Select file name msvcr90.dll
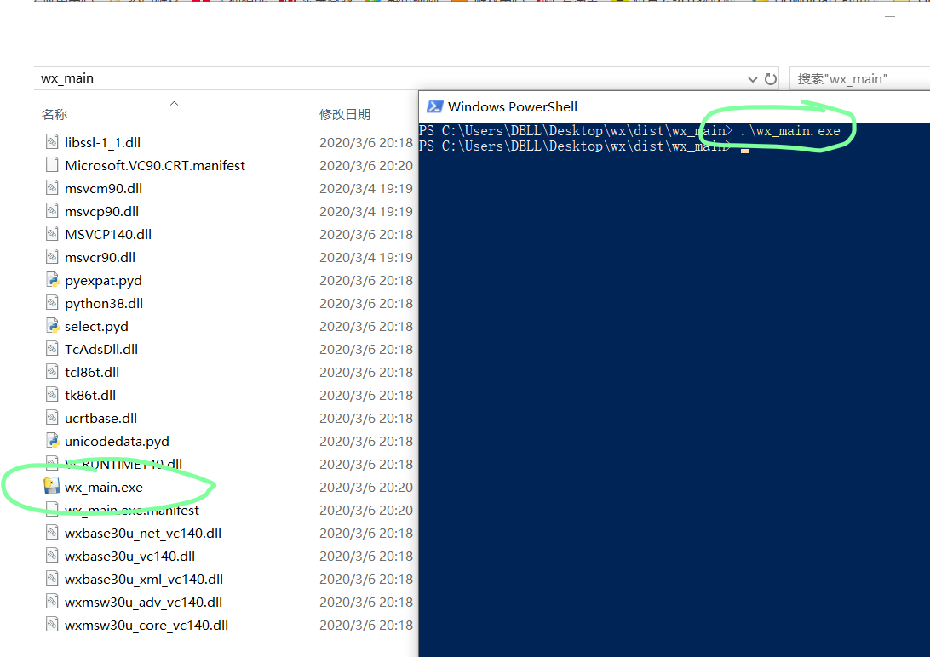Screen dimensions: 930x657 (x=100, y=257)
